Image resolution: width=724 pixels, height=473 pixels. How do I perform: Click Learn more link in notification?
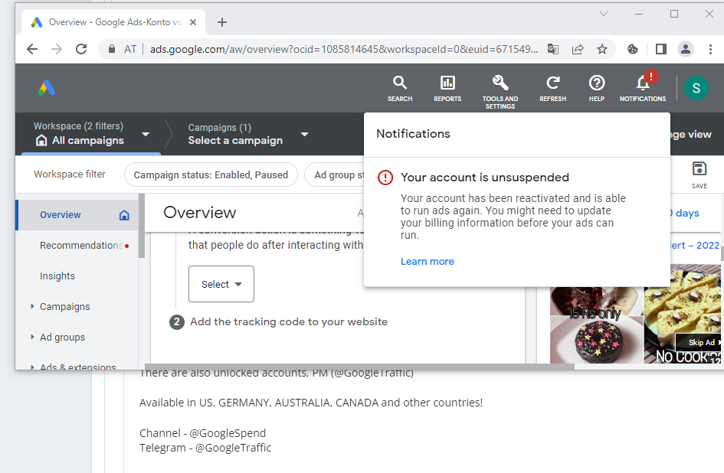click(x=427, y=262)
